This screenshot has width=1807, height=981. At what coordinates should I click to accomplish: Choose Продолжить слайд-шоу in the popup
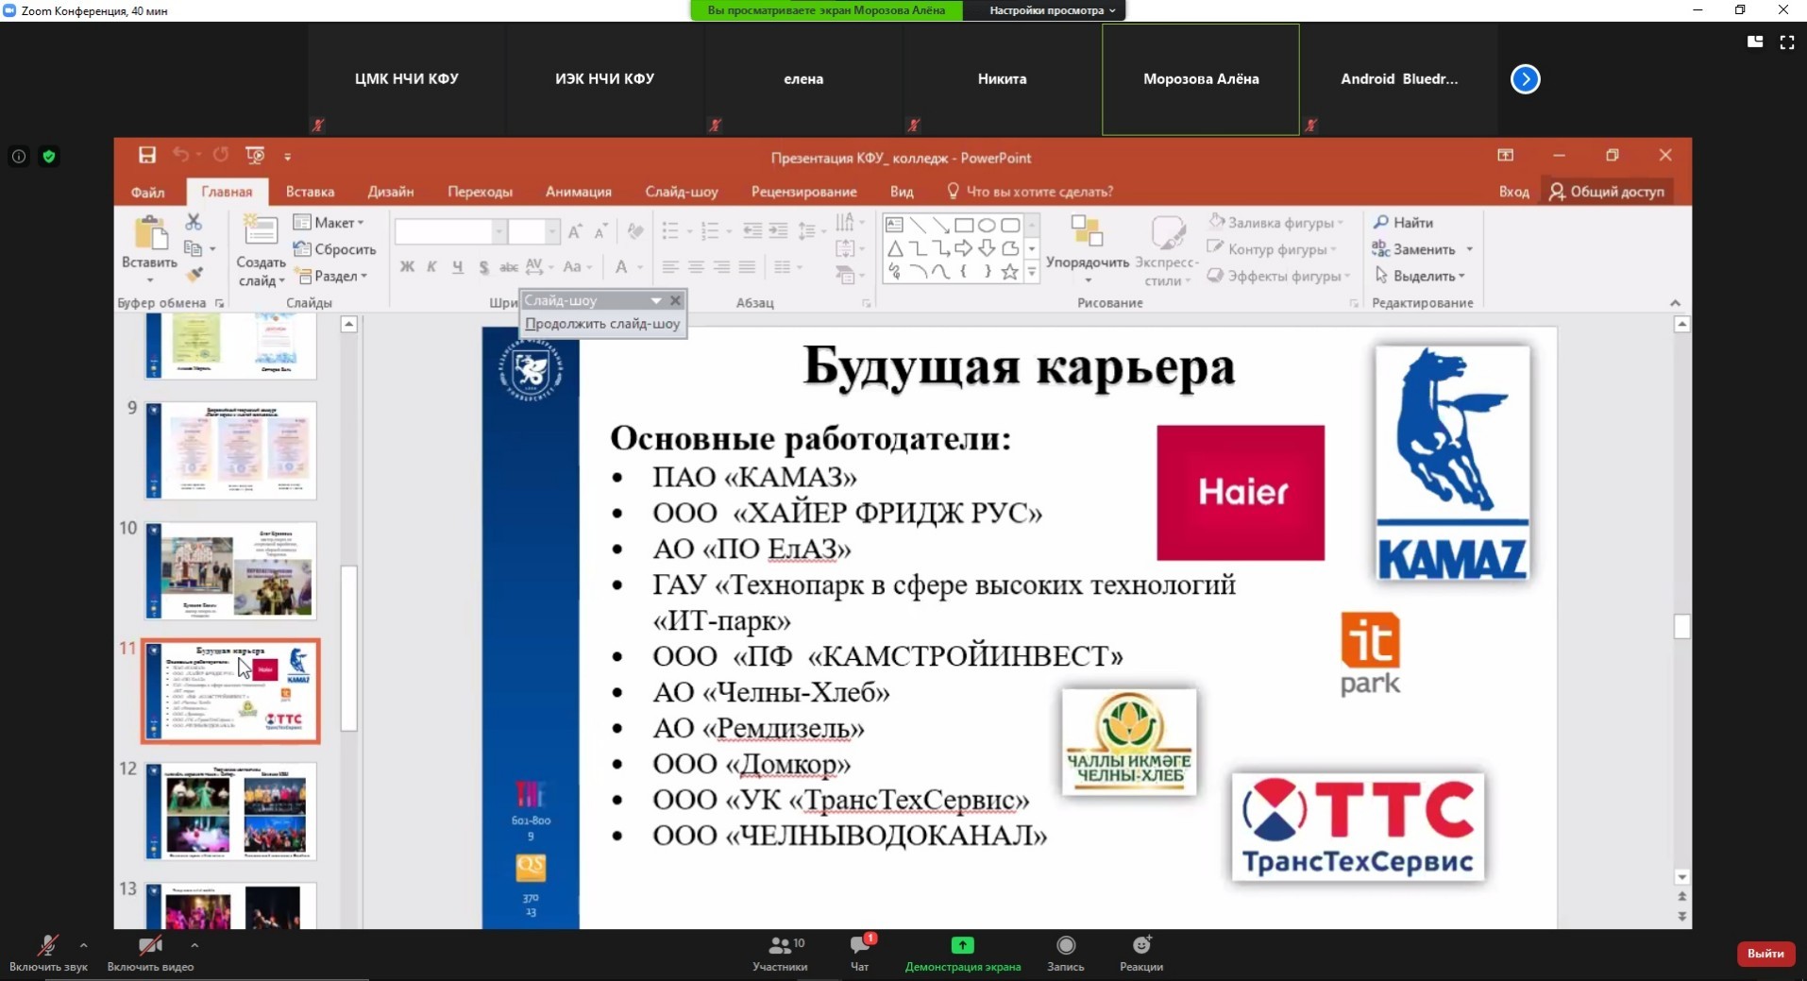602,324
